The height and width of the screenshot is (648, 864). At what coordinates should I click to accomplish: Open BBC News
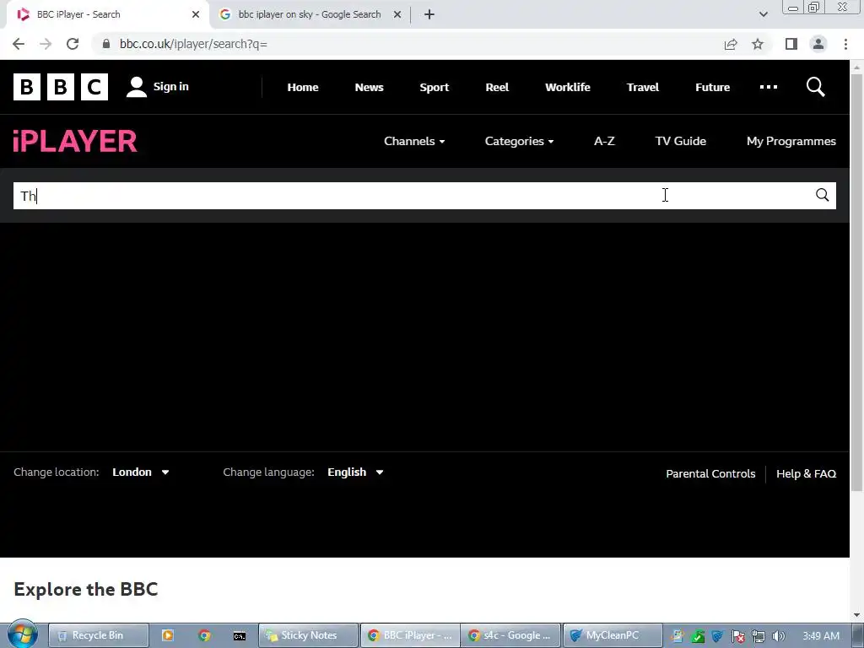(369, 87)
